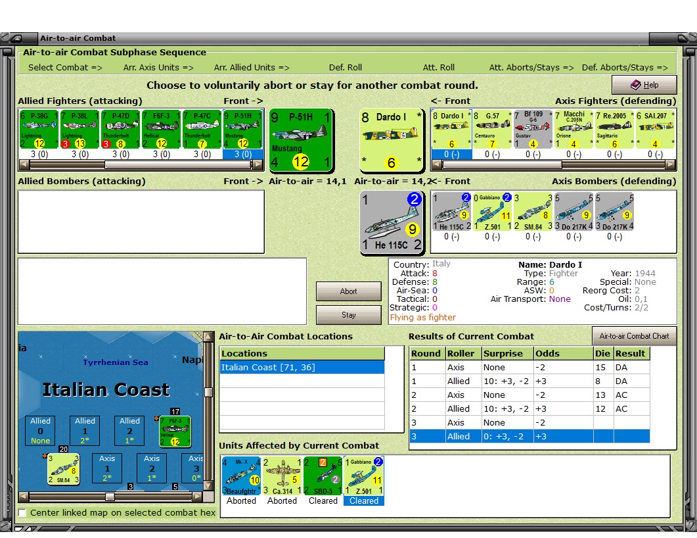Viewport: 697px width, 538px height.
Task: Click Def. Roll subphase label
Action: [346, 68]
